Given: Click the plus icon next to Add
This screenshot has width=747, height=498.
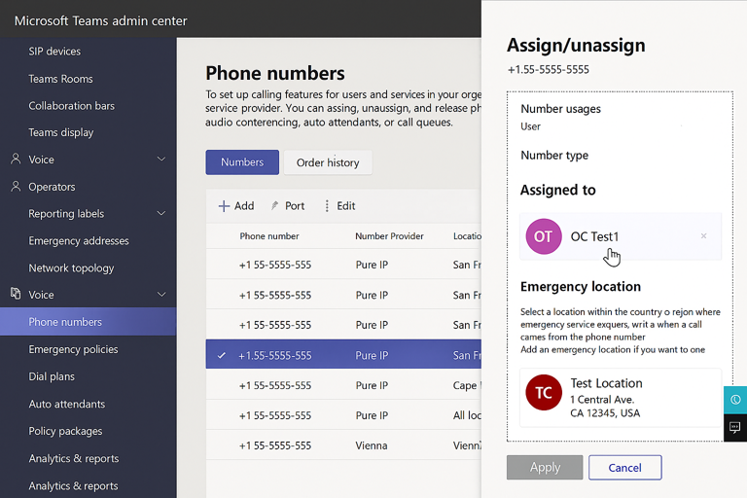Looking at the screenshot, I should point(224,206).
